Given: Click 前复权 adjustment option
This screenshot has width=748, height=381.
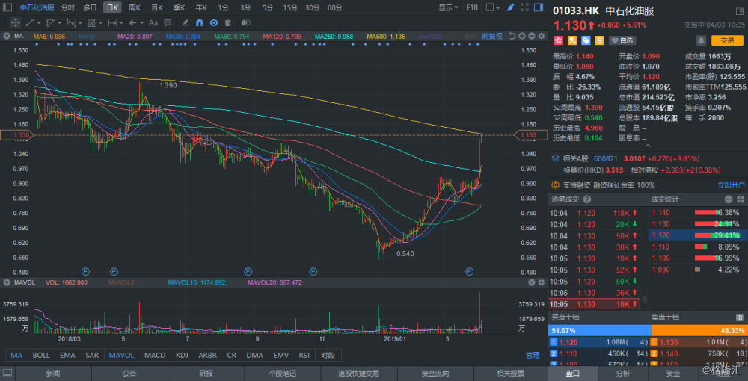Looking at the screenshot, I should pos(492,36).
